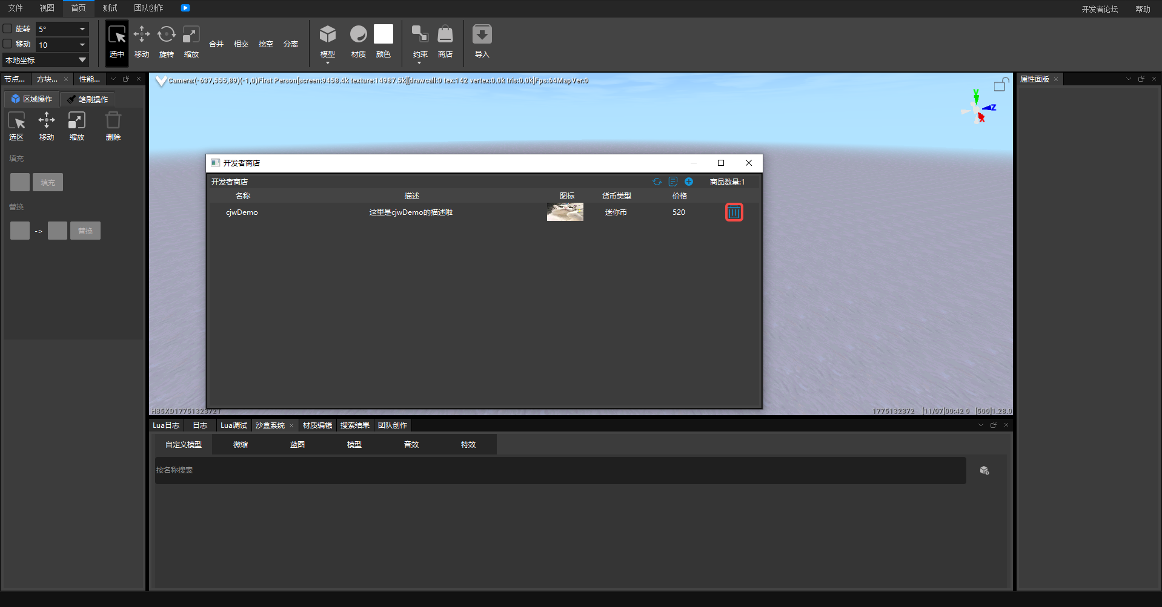Viewport: 1162px width, 607px height.
Task: Expand the 模型 model dropdown arrow
Action: [328, 63]
